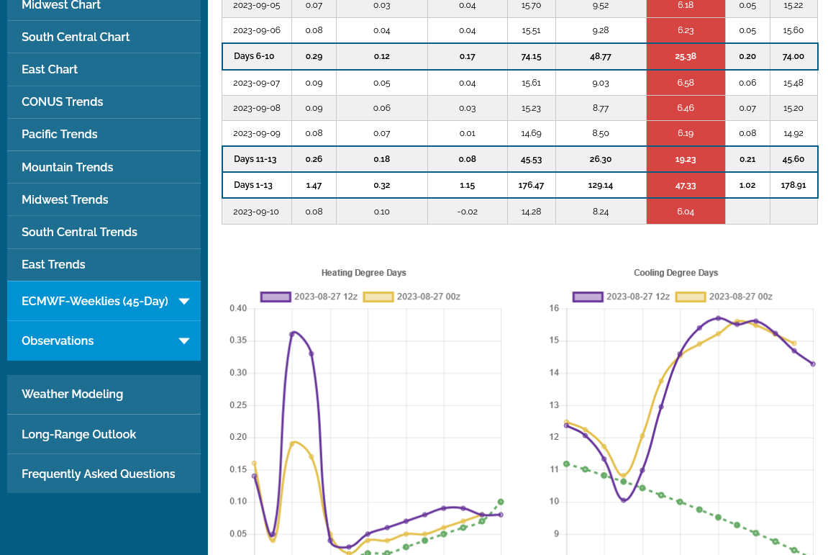Go to East Trends
Viewport: 828px width, 555px height.
53,264
